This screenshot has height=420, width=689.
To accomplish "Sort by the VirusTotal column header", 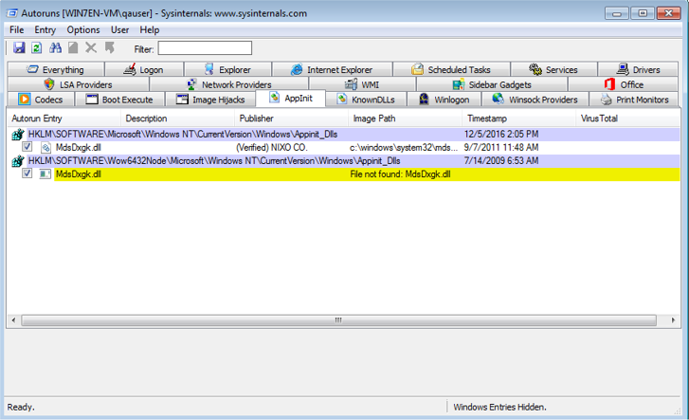I will [x=628, y=119].
